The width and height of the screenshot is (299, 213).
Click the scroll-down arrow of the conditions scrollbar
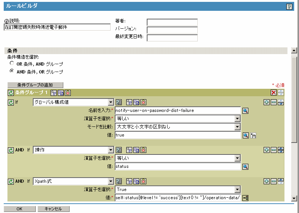click(294, 198)
